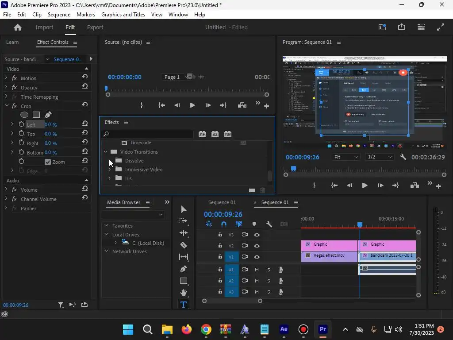Open the Page 1 dropdown in Source
Image resolution: width=453 pixels, height=340 pixels.
[x=174, y=77]
